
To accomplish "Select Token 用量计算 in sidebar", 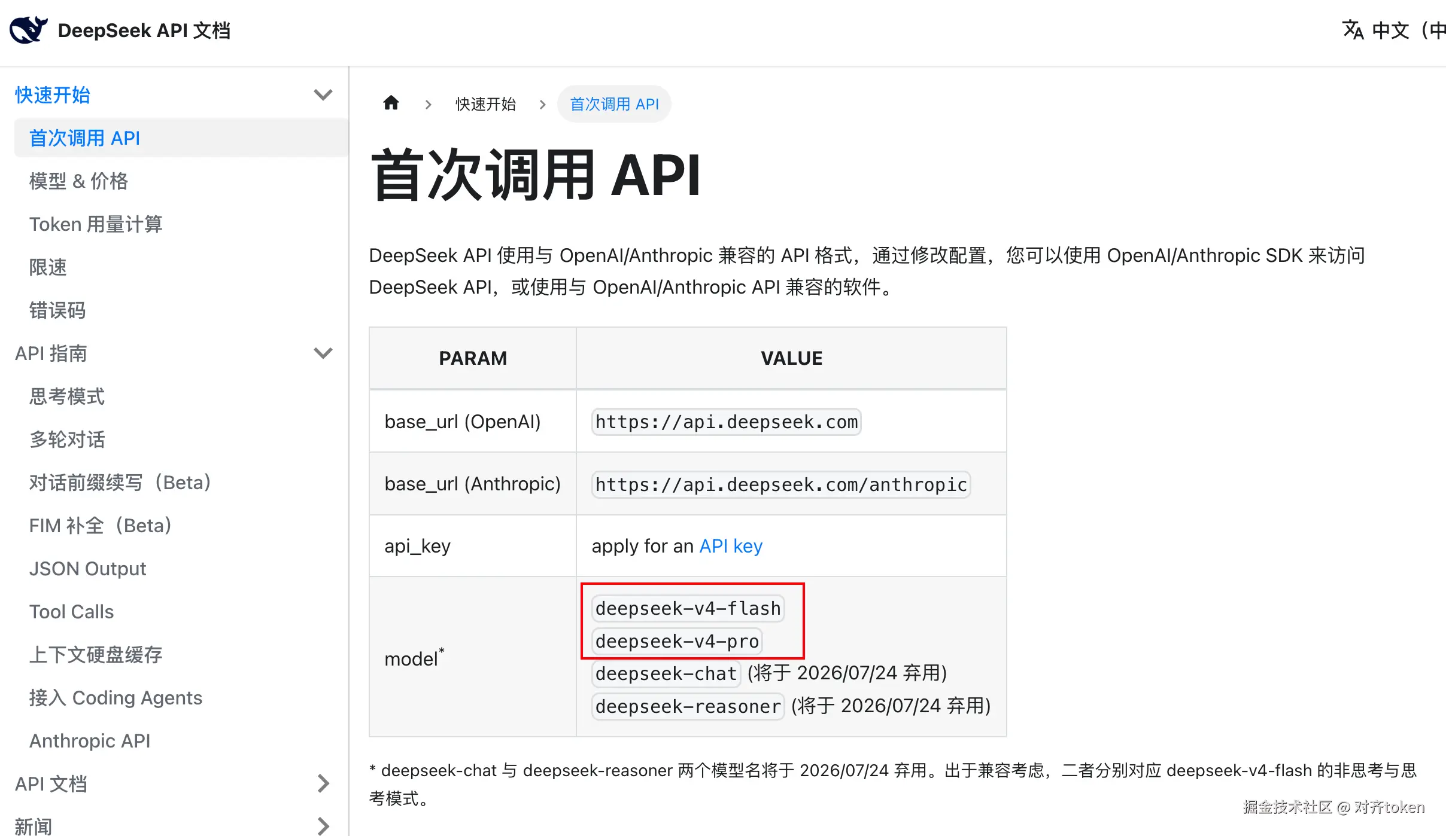I will tap(96, 224).
